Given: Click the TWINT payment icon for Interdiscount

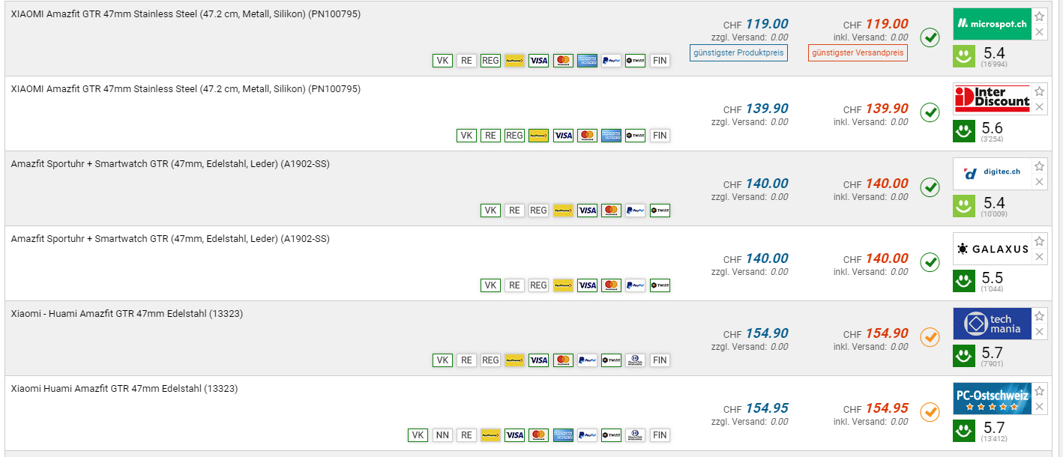Looking at the screenshot, I should point(635,136).
